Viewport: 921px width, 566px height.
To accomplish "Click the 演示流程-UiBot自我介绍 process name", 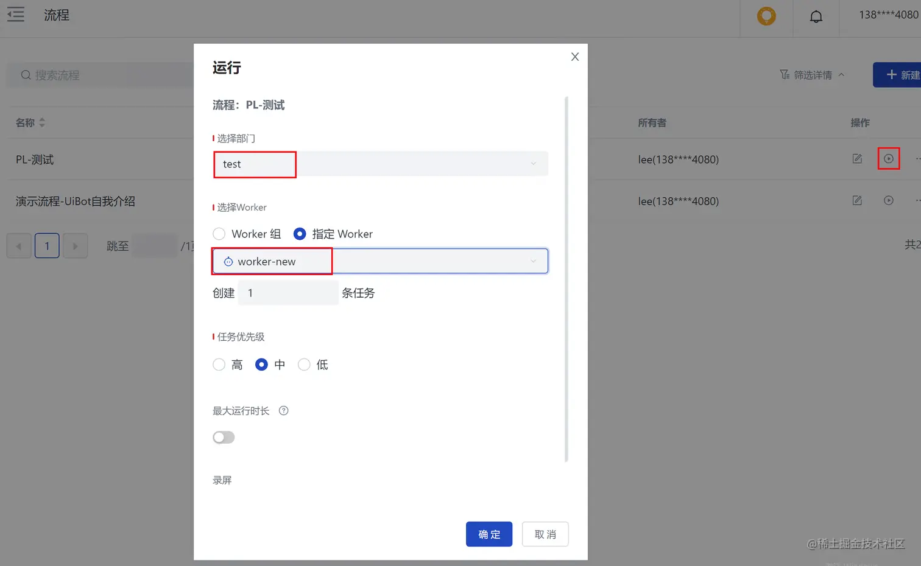I will click(76, 201).
